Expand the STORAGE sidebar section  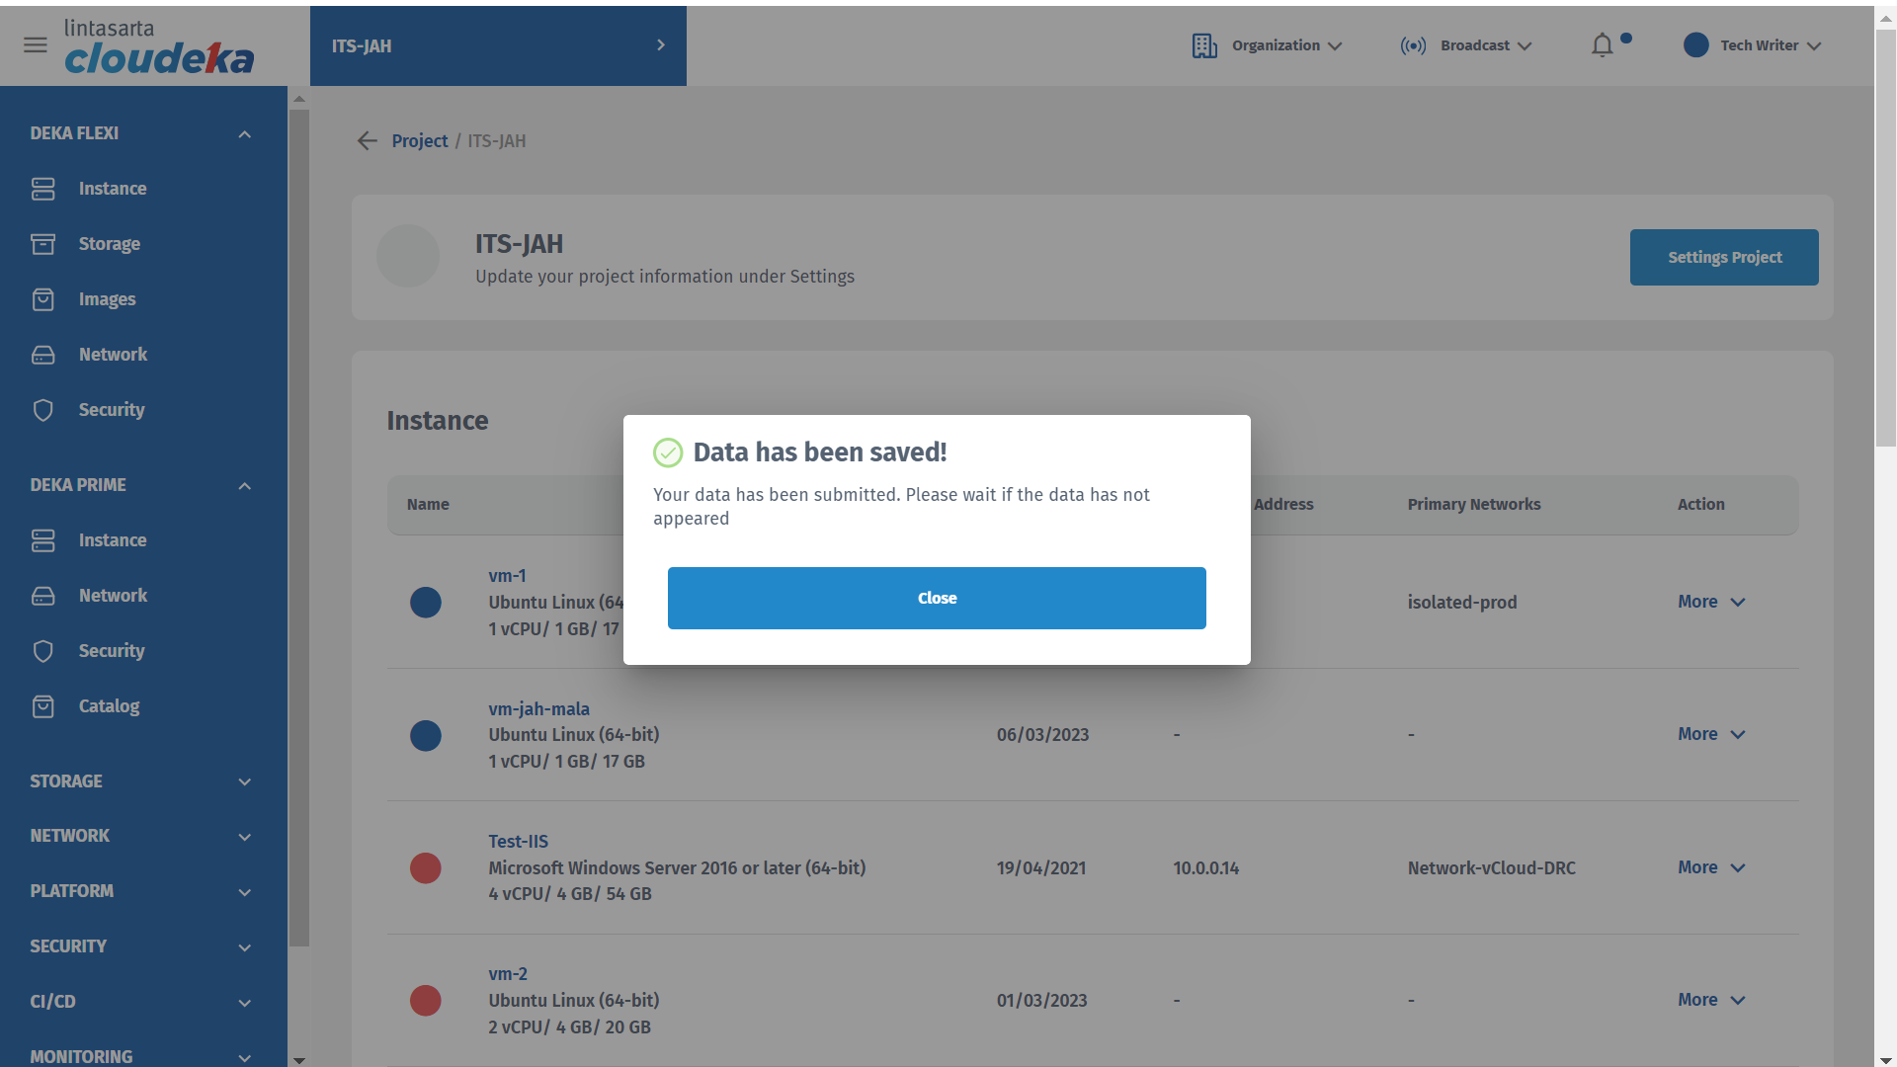(x=244, y=781)
